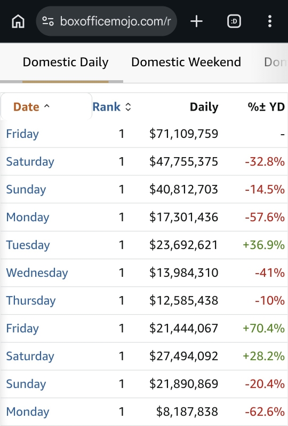
Task: Sort by Date ascending arrow
Action: click(46, 106)
